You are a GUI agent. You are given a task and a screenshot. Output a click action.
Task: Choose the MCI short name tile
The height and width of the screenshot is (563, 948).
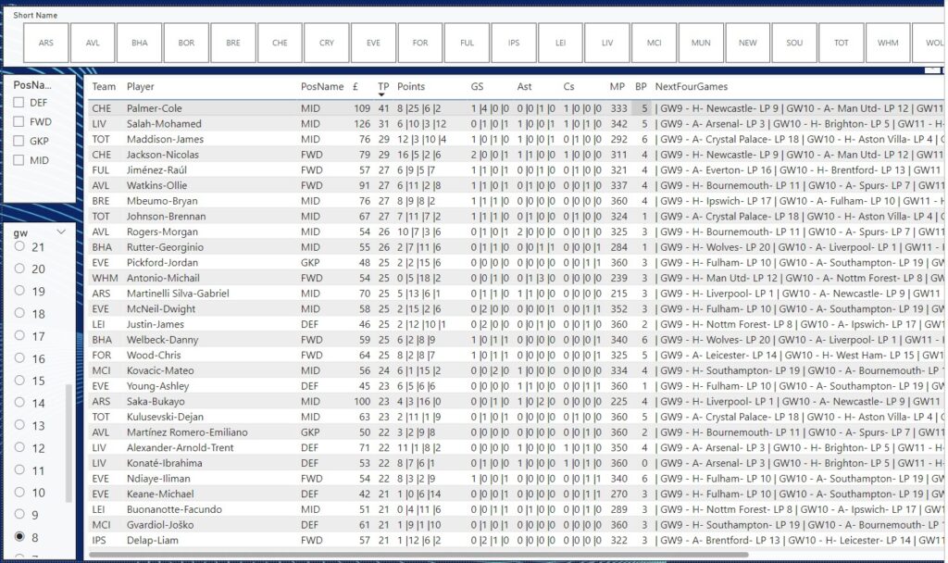coord(655,43)
